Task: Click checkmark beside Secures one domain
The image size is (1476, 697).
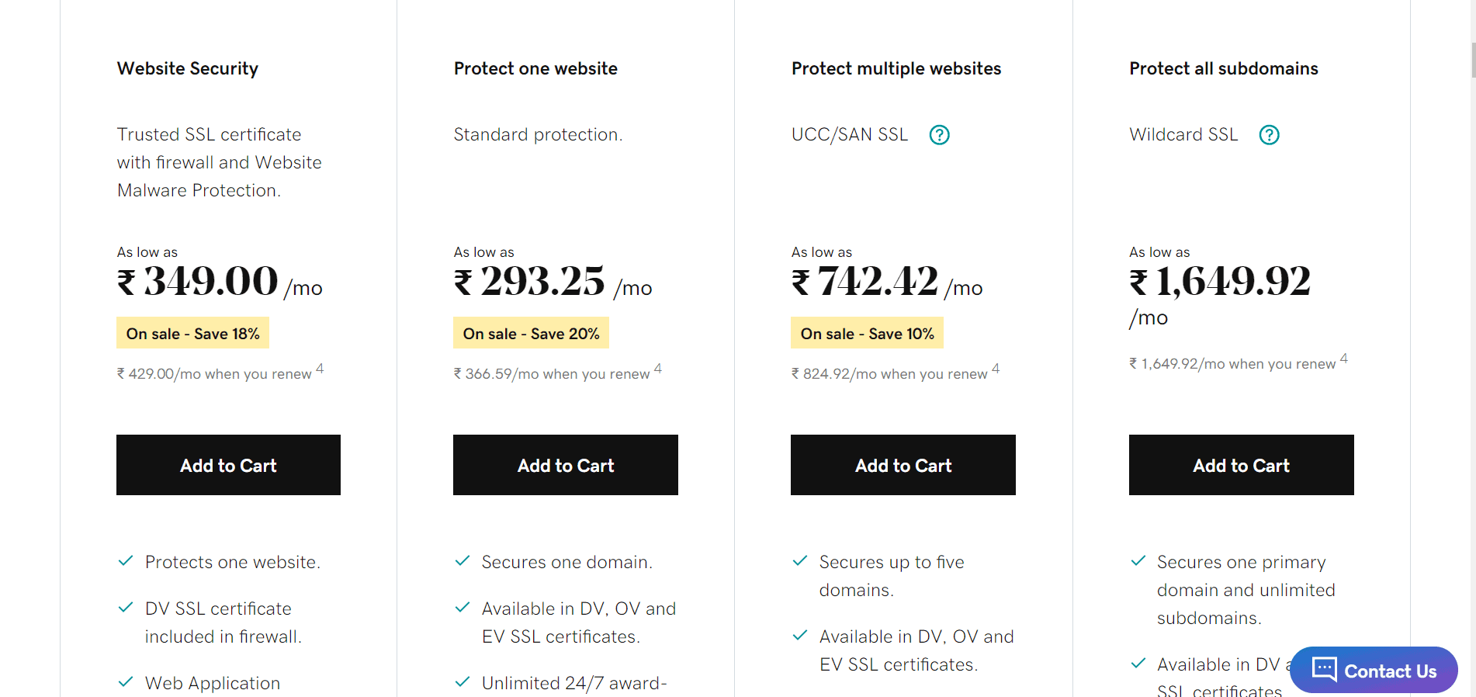Action: 463,561
